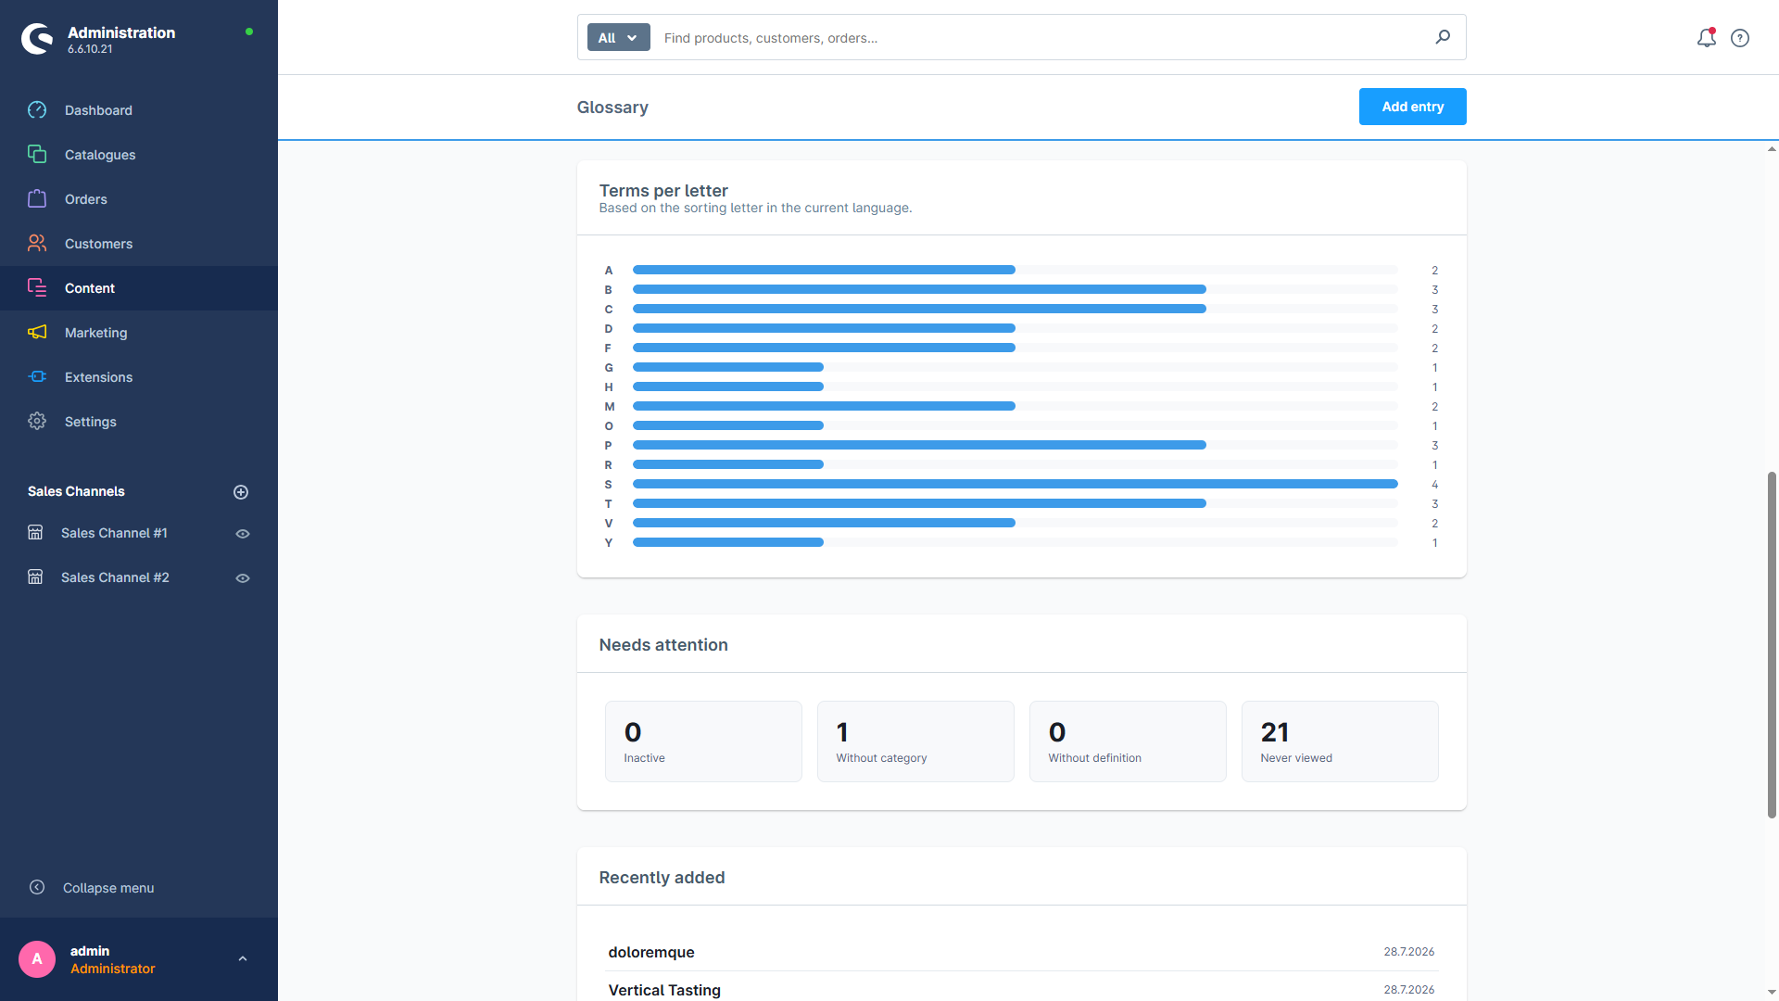Toggle visibility eye for Sales Channel #2
1779x1001 pixels.
243,578
